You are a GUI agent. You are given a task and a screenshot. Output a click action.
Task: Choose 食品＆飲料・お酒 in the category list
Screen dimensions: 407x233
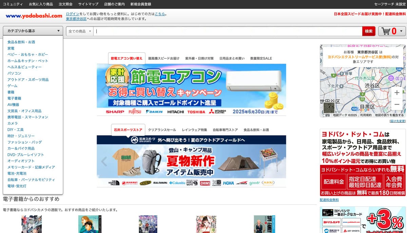(21, 42)
